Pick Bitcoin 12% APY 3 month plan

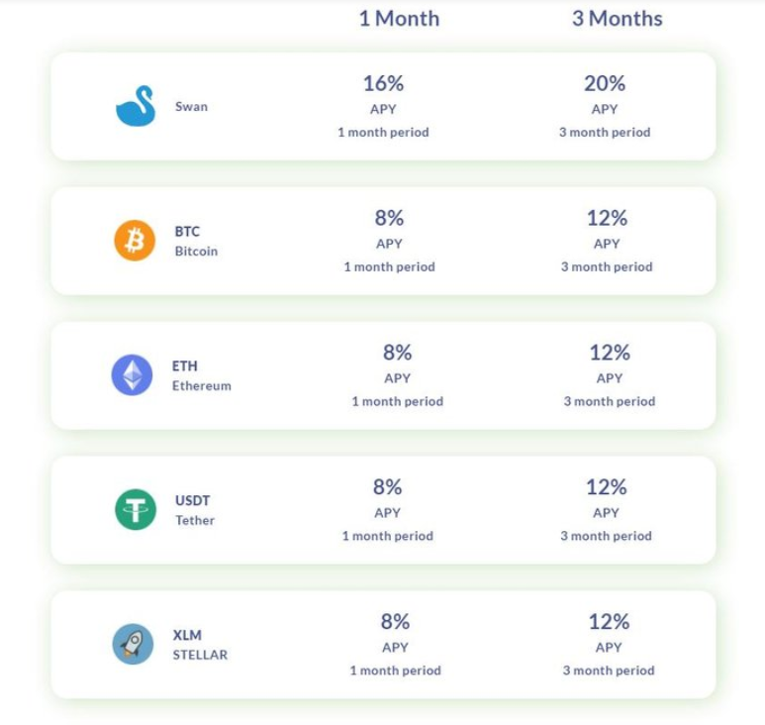607,241
